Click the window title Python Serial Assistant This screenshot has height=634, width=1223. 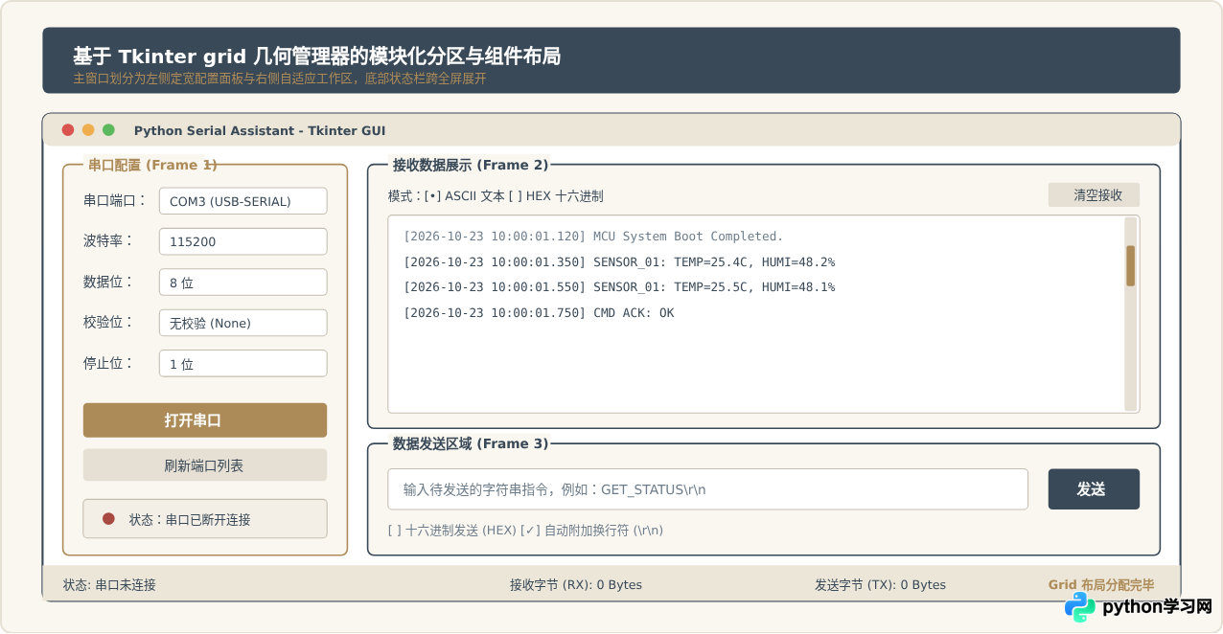pyautogui.click(x=260, y=130)
